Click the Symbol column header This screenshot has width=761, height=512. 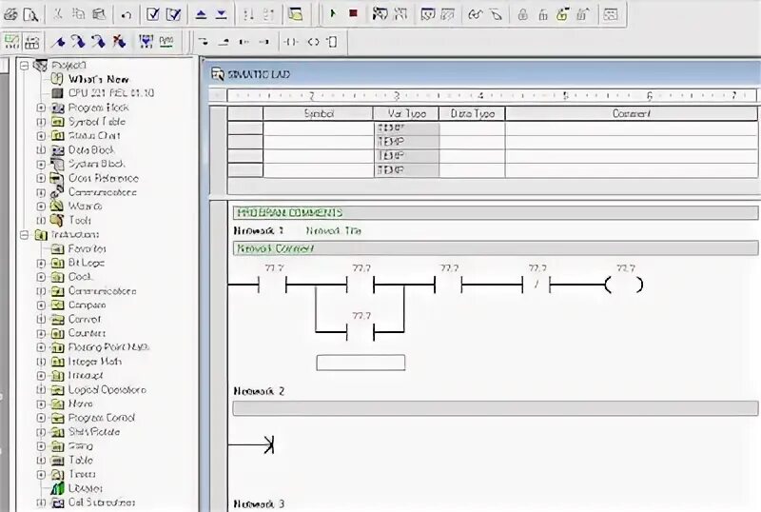point(319,113)
